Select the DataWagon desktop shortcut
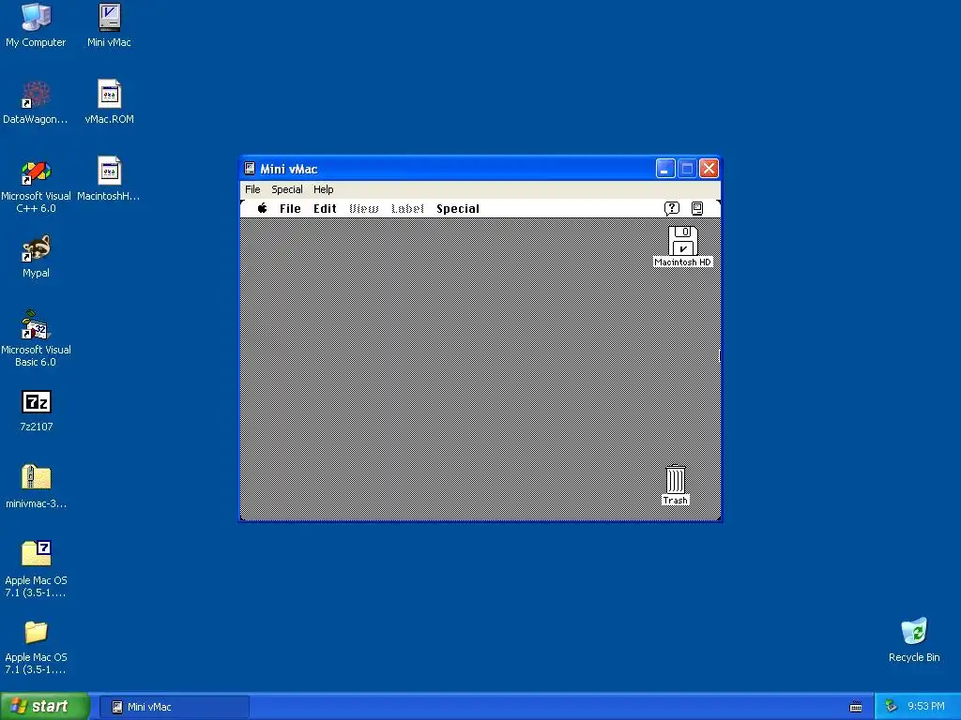Viewport: 961px width, 720px height. (x=36, y=101)
